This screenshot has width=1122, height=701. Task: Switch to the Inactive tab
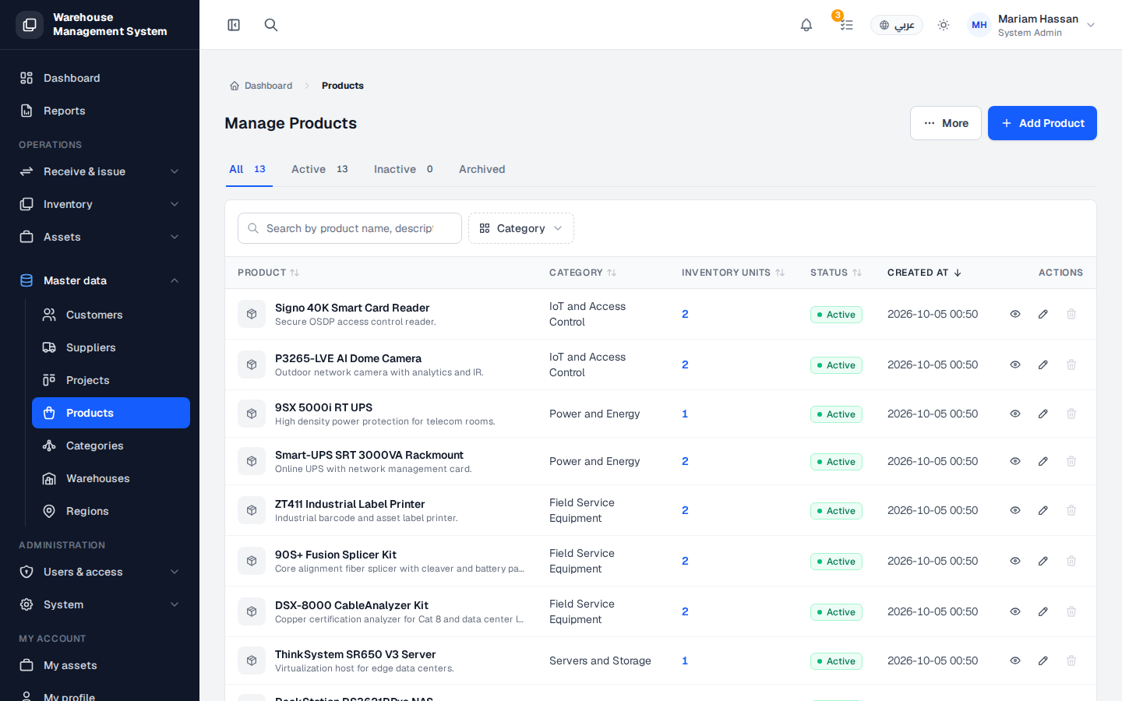403,169
